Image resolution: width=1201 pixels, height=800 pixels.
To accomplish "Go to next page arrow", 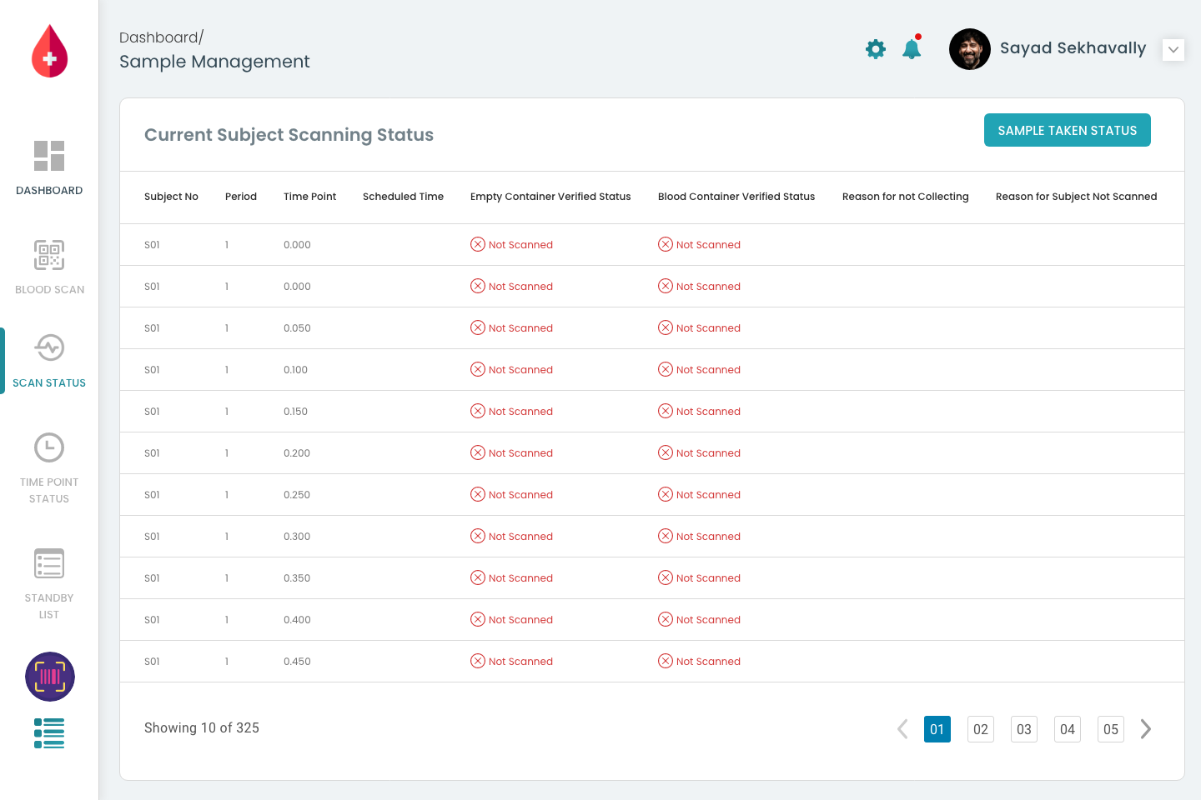I will (x=1146, y=729).
